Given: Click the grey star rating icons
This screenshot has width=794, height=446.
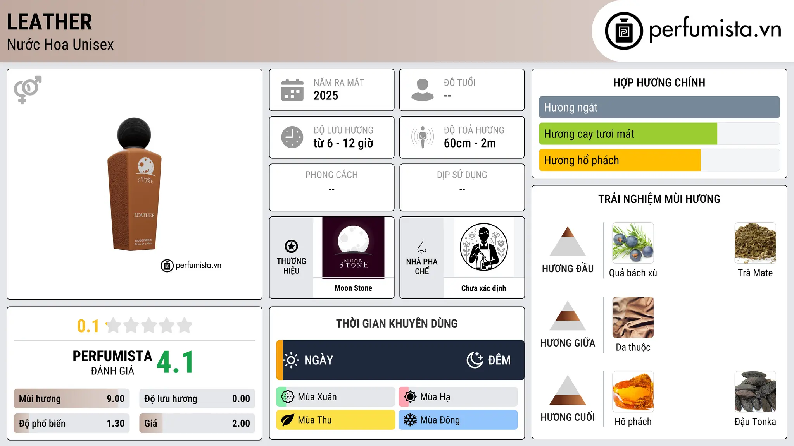Looking at the screenshot, I should tap(149, 326).
